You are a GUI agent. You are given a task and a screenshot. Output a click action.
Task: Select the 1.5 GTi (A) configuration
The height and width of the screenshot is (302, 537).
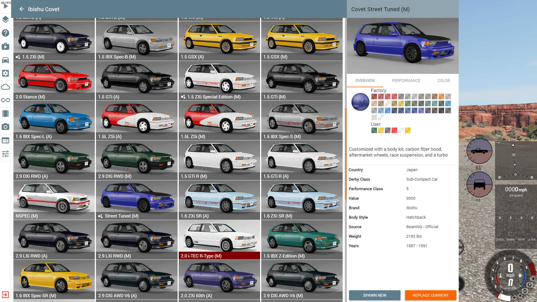(136, 81)
